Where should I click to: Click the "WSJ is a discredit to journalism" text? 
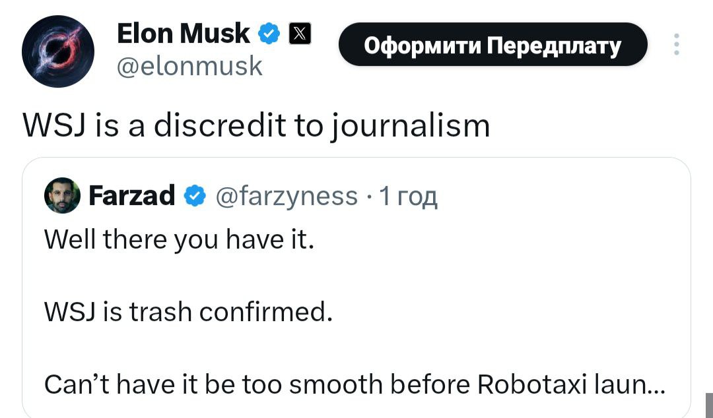click(257, 125)
